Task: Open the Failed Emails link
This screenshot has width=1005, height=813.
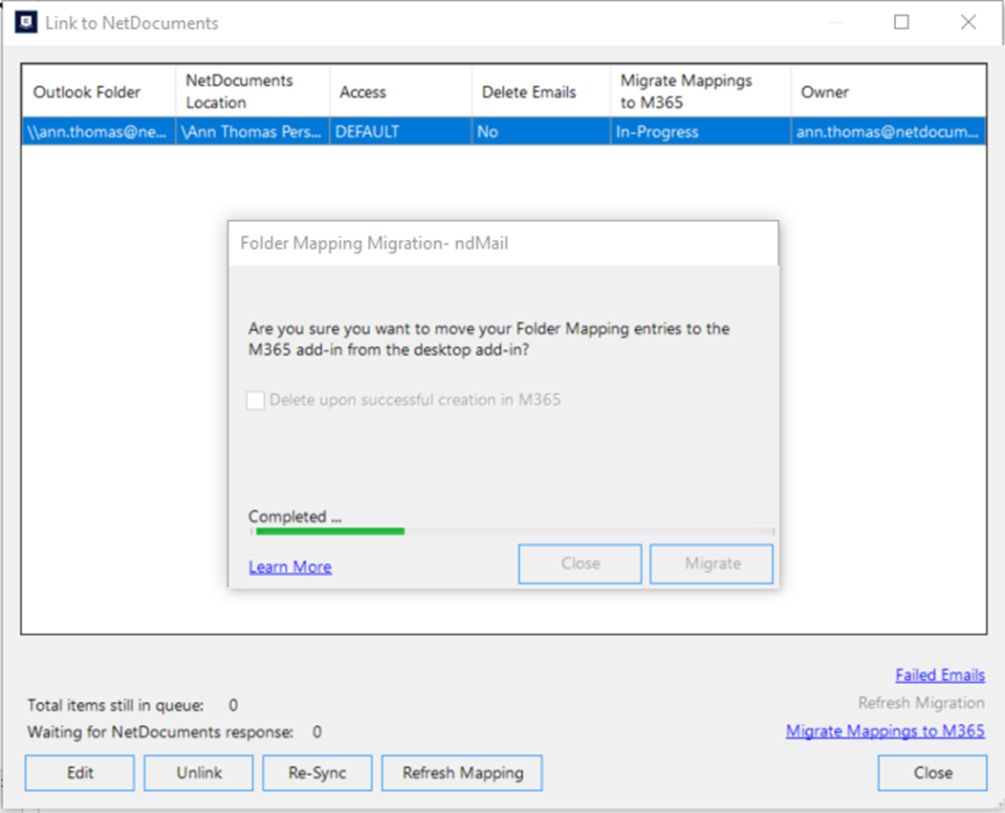Action: (x=940, y=674)
